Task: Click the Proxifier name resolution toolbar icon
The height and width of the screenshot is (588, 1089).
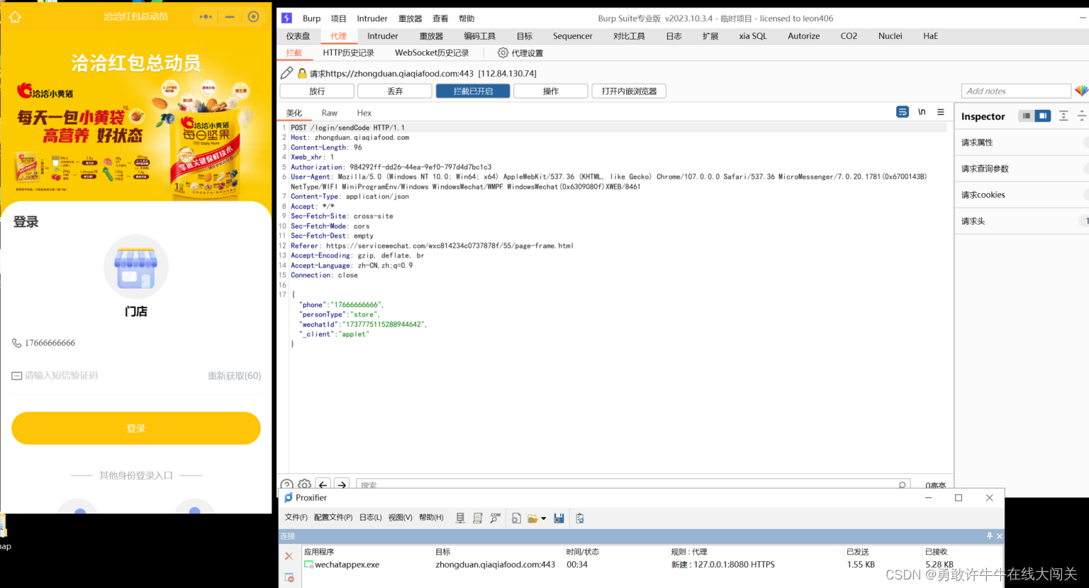Action: point(496,518)
